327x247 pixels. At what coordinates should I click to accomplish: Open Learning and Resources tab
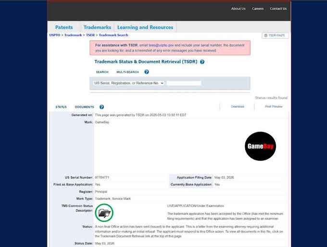coord(145,27)
